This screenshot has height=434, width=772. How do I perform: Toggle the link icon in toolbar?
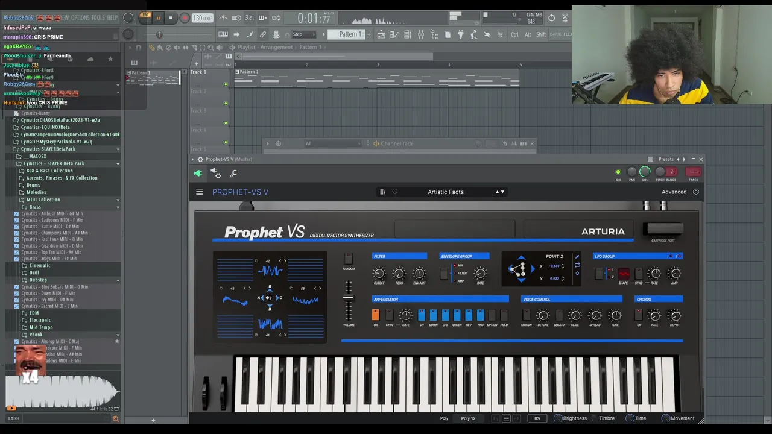coord(263,34)
